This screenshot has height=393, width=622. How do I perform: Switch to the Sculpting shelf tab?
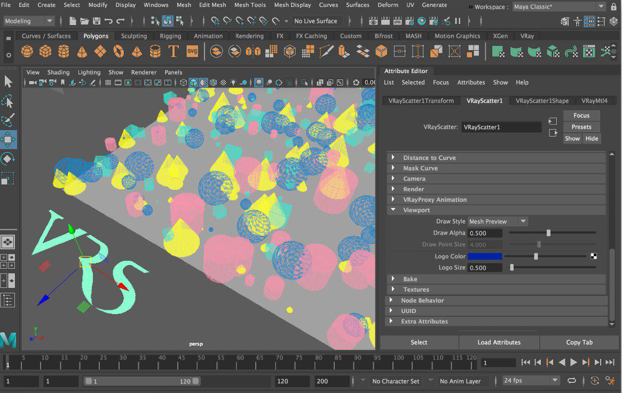click(x=133, y=36)
